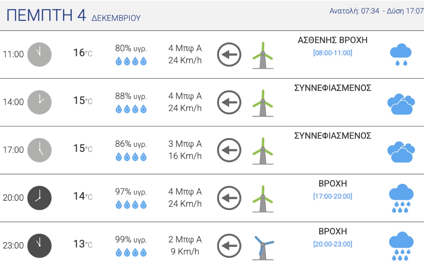Click the wind direction arrow at 20:00

(x=229, y=198)
